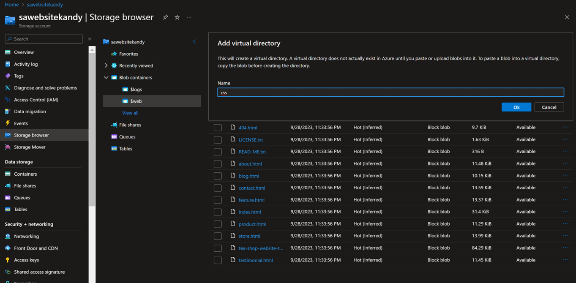Tick the checkbox for about.html
576x283 pixels.
[x=218, y=164]
